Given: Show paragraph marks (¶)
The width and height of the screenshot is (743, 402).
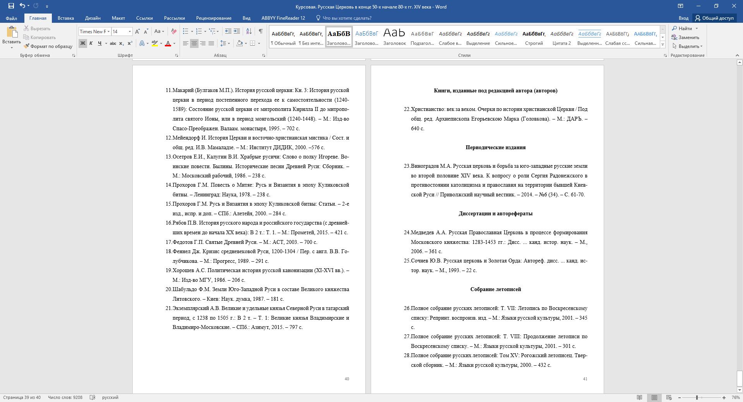Looking at the screenshot, I should [260, 32].
